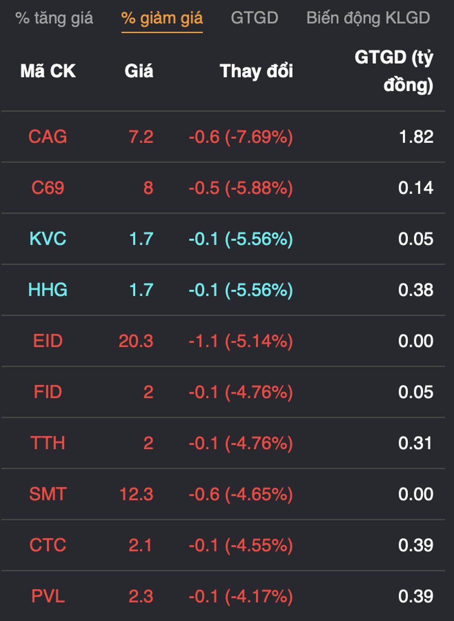Image resolution: width=454 pixels, height=621 pixels.
Task: Click the CTC ticker link
Action: [x=48, y=545]
